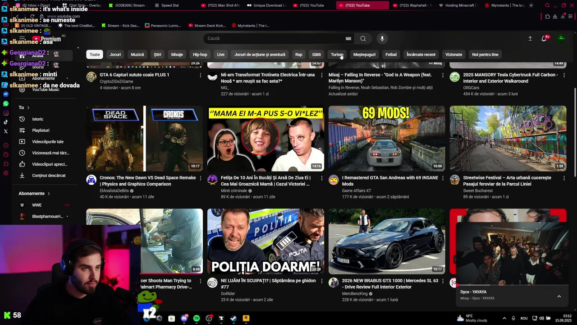Image resolution: width=577 pixels, height=325 pixels.
Task: Open Discord from the taskbar
Action: tap(184, 318)
